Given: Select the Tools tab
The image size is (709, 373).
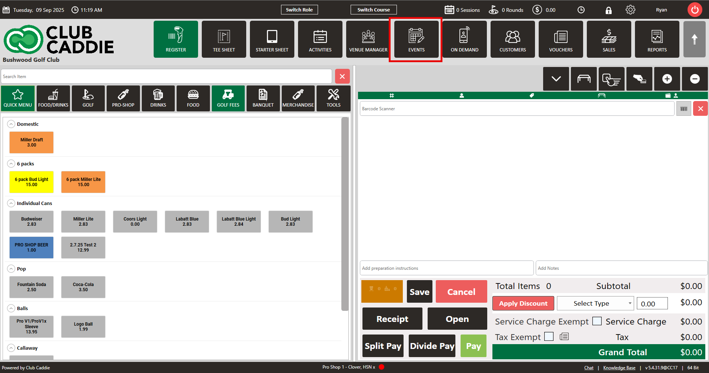Looking at the screenshot, I should click(x=333, y=98).
